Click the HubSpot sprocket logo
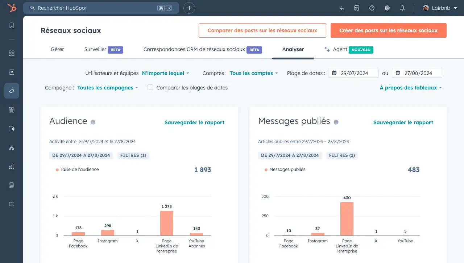The height and width of the screenshot is (263, 464). click(12, 8)
